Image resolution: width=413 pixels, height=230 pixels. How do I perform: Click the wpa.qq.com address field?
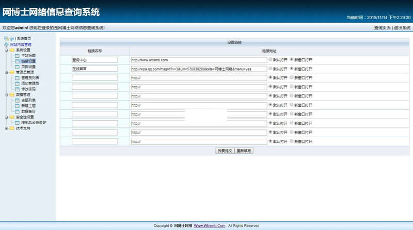pyautogui.click(x=199, y=69)
